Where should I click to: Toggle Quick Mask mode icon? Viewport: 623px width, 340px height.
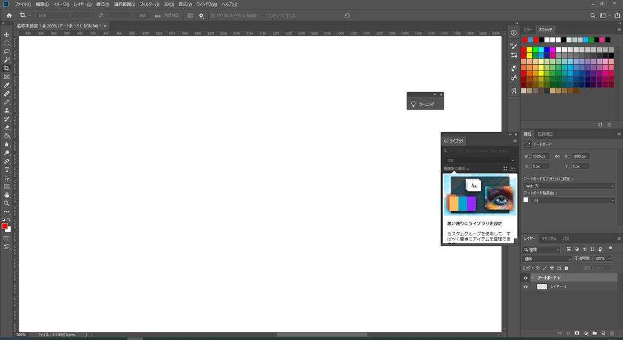(7, 238)
